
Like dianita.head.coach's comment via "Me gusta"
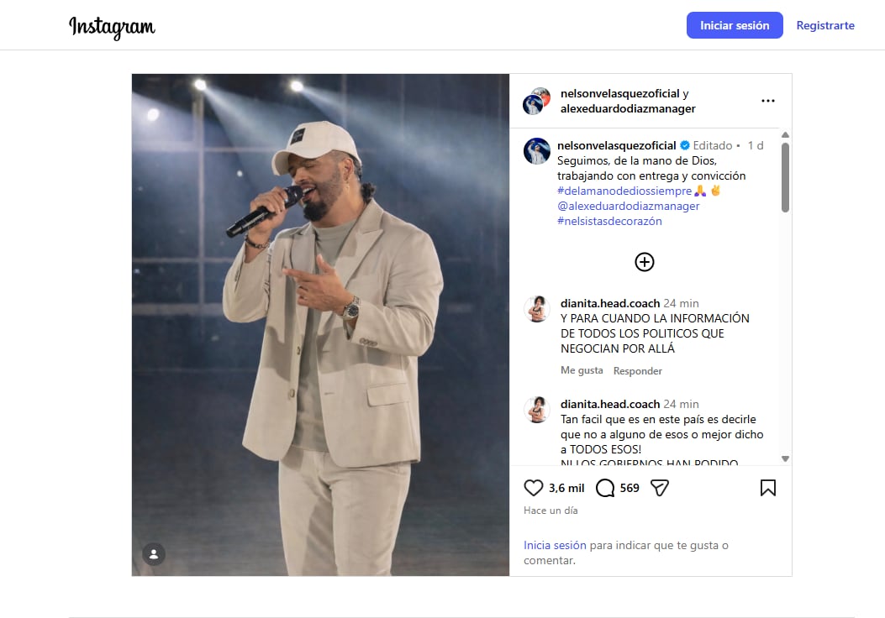(x=581, y=370)
